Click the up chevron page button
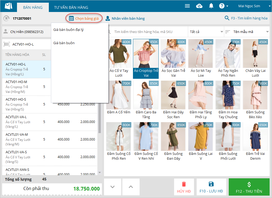The image size is (272, 198). click(x=131, y=187)
